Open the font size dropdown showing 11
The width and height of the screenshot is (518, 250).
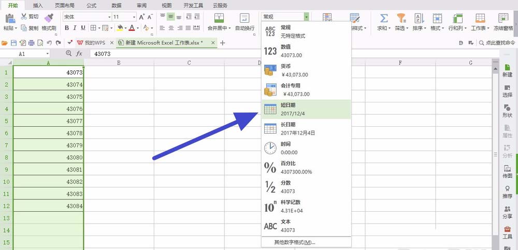pos(133,17)
